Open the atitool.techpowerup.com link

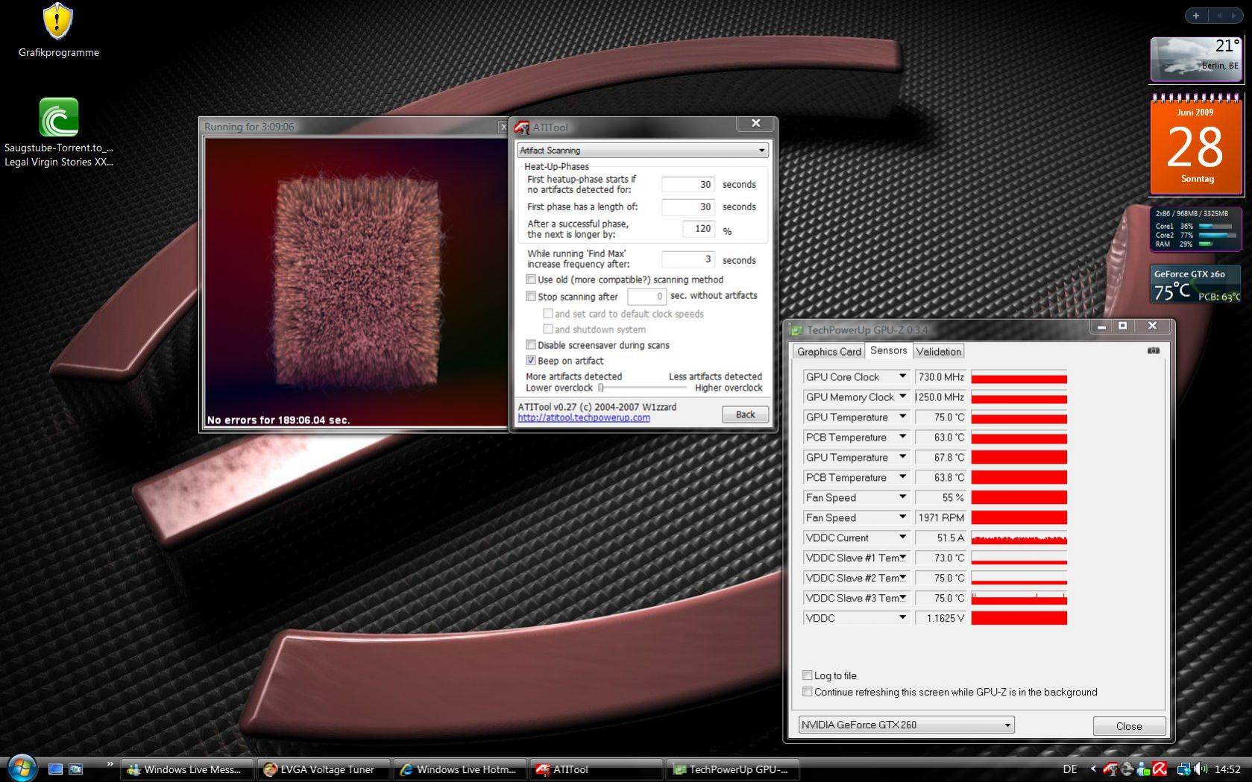coord(584,417)
